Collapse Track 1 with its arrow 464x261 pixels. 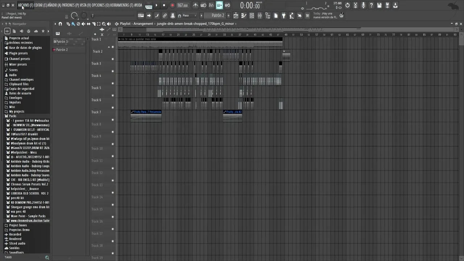(x=109, y=47)
